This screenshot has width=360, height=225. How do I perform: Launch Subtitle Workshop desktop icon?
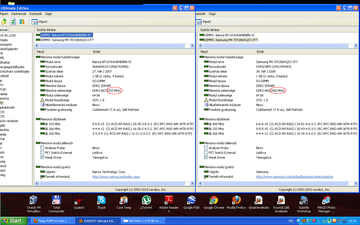304,204
